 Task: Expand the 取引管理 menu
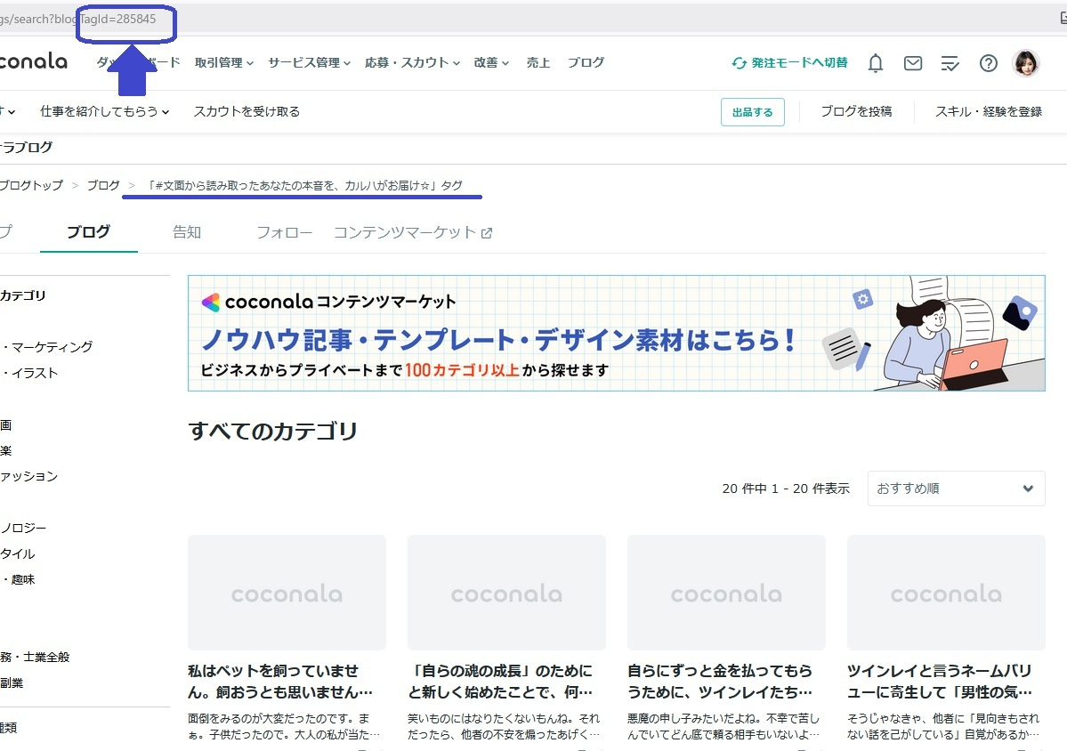pyautogui.click(x=224, y=62)
